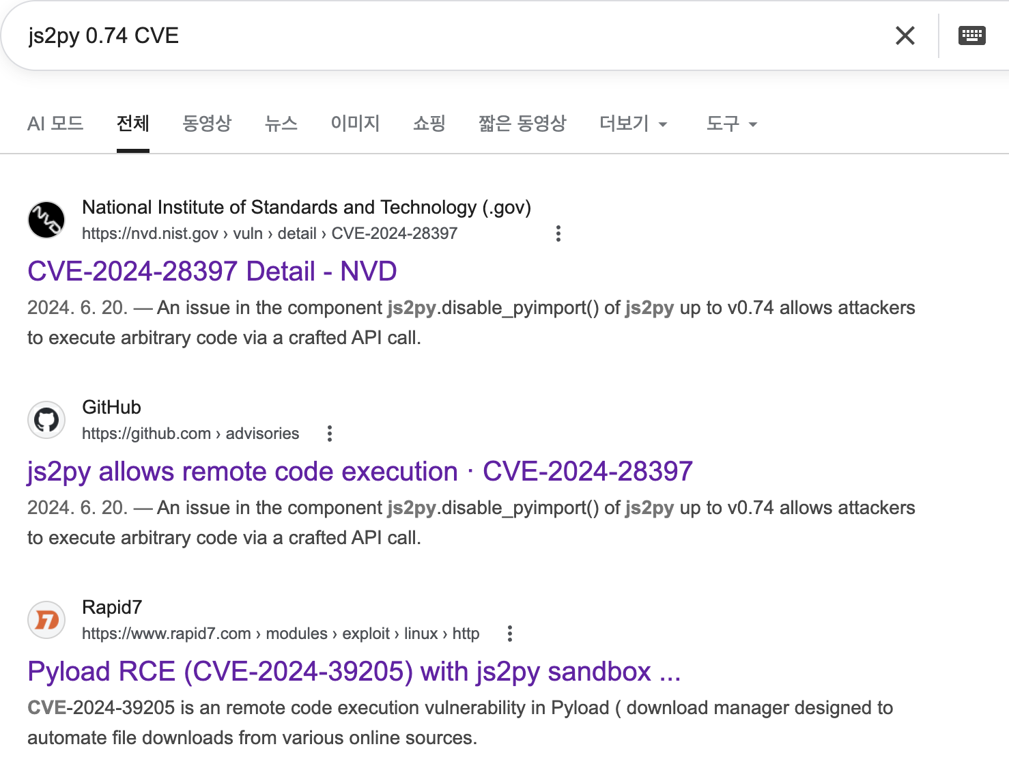This screenshot has height=766, width=1009.
Task: Click the rapid7.com modules URL
Action: (x=281, y=634)
